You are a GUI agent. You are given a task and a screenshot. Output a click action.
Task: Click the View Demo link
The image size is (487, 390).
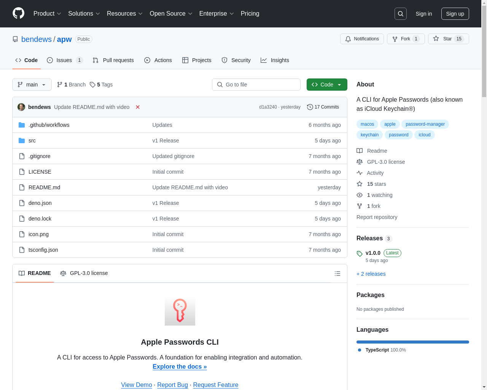137,385
